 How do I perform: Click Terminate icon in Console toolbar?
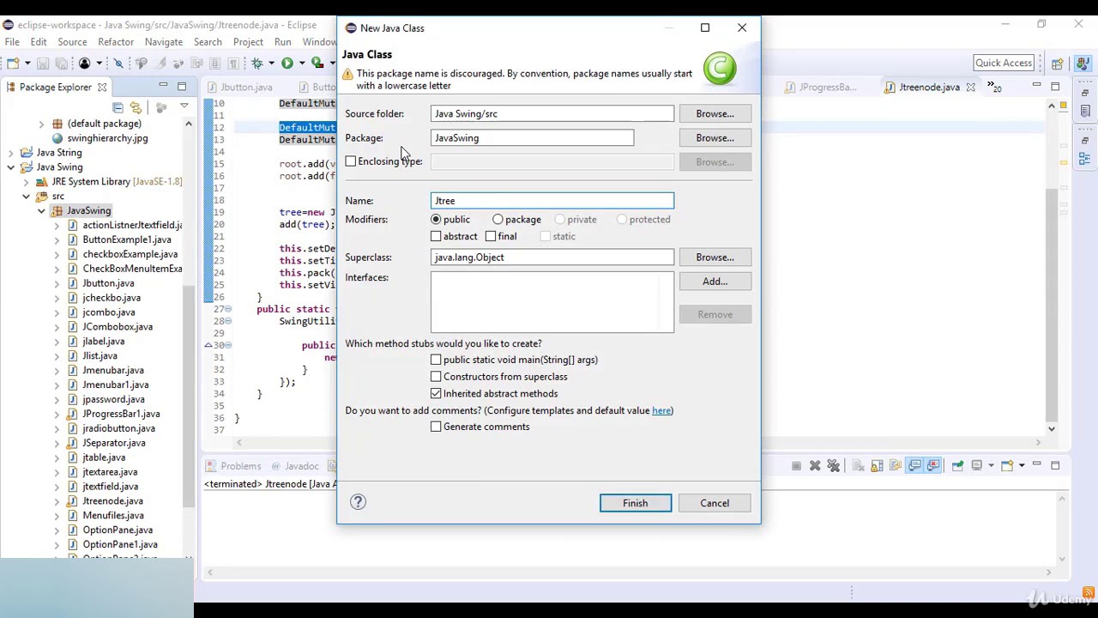pos(796,465)
